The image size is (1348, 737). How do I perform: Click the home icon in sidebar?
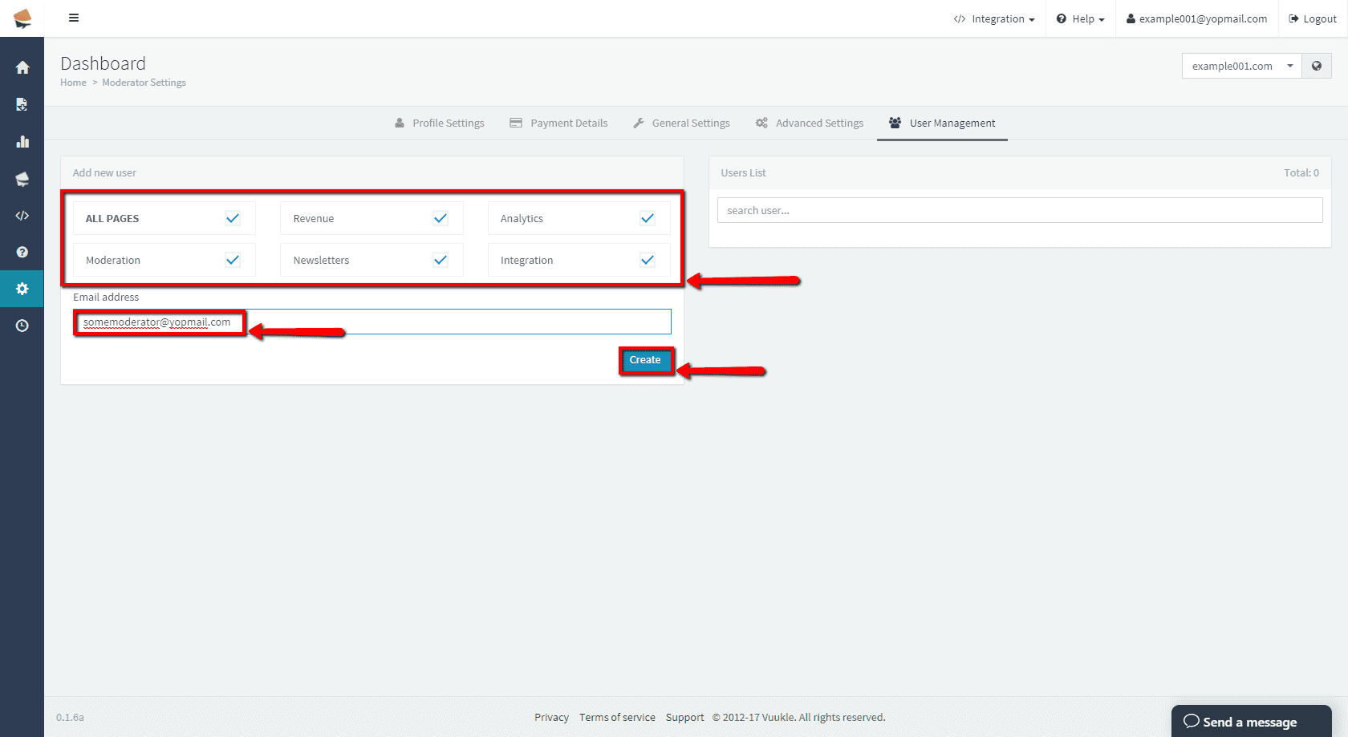click(x=22, y=68)
